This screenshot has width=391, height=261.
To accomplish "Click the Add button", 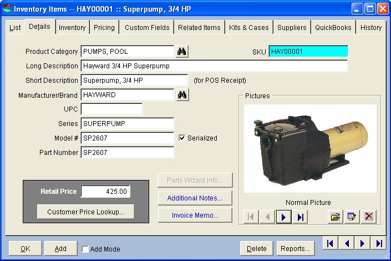I will (60, 249).
